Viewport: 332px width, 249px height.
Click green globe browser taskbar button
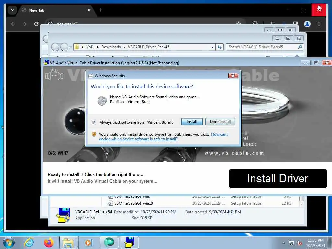click(109, 243)
